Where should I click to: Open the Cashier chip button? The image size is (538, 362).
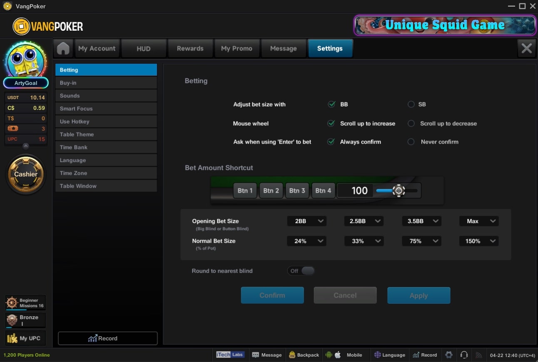[26, 174]
